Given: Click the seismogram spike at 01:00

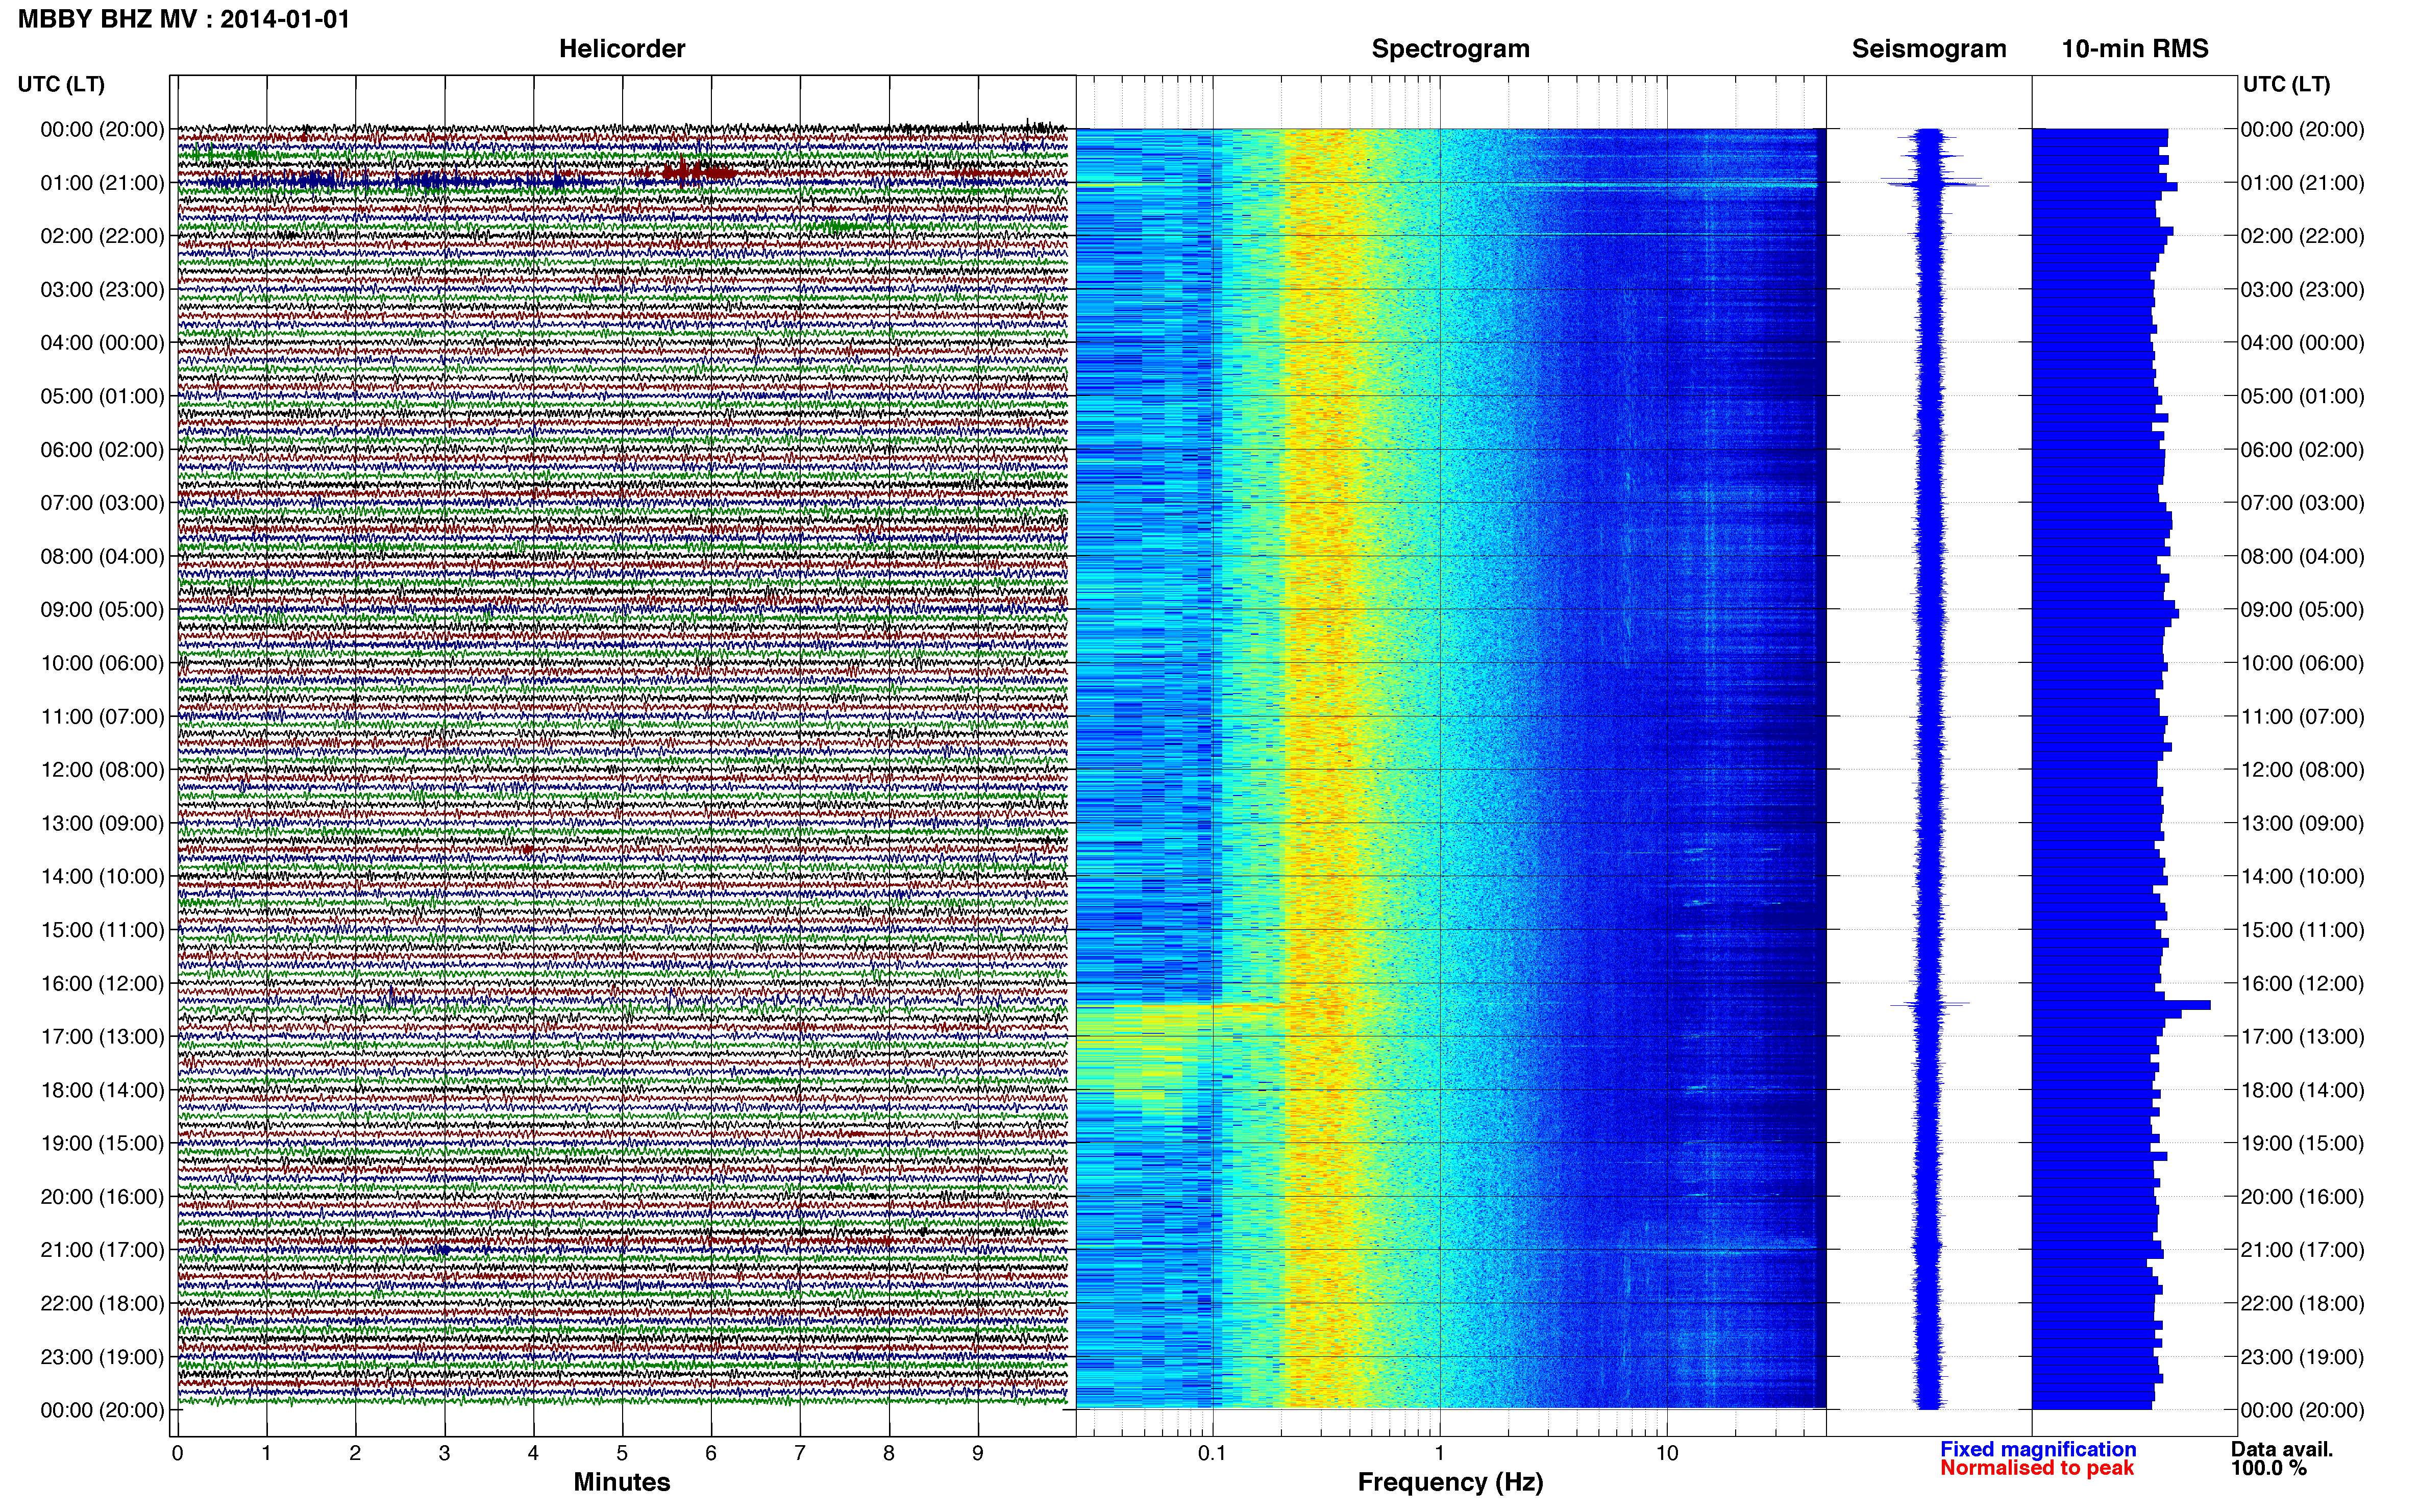Looking at the screenshot, I should [1934, 183].
